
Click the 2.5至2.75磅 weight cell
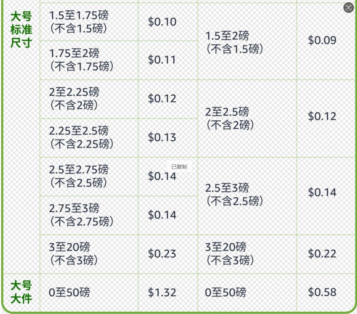(x=89, y=177)
